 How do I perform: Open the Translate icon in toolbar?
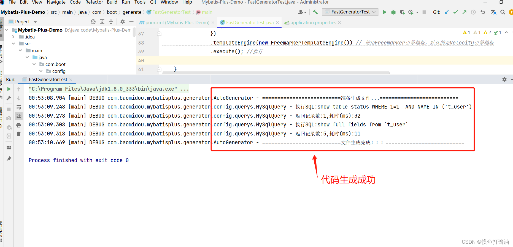click(x=493, y=12)
